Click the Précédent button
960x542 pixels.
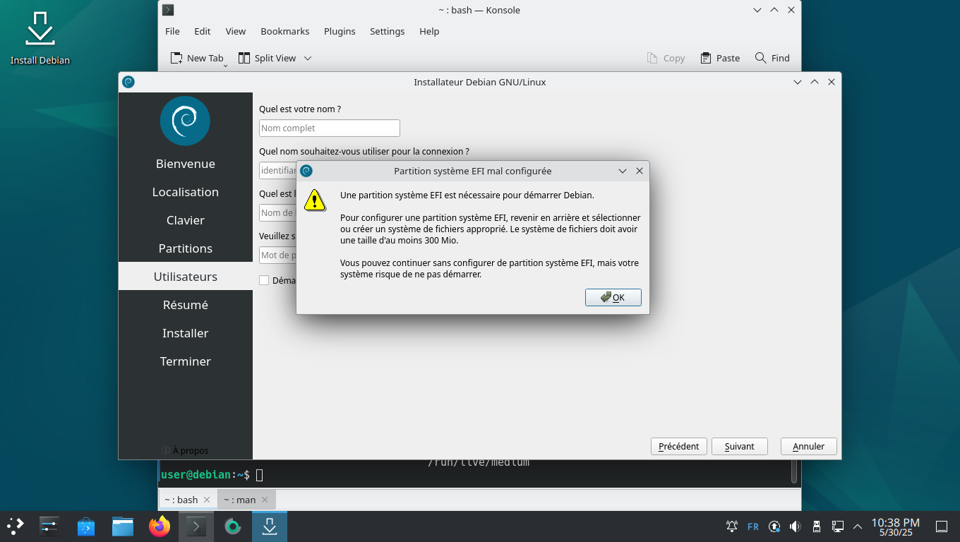pyautogui.click(x=678, y=446)
